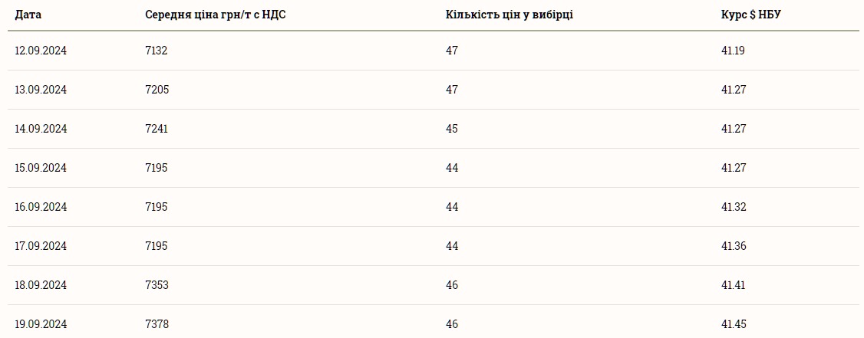Select the price value 7353
This screenshot has height=338, width=864.
tap(157, 285)
